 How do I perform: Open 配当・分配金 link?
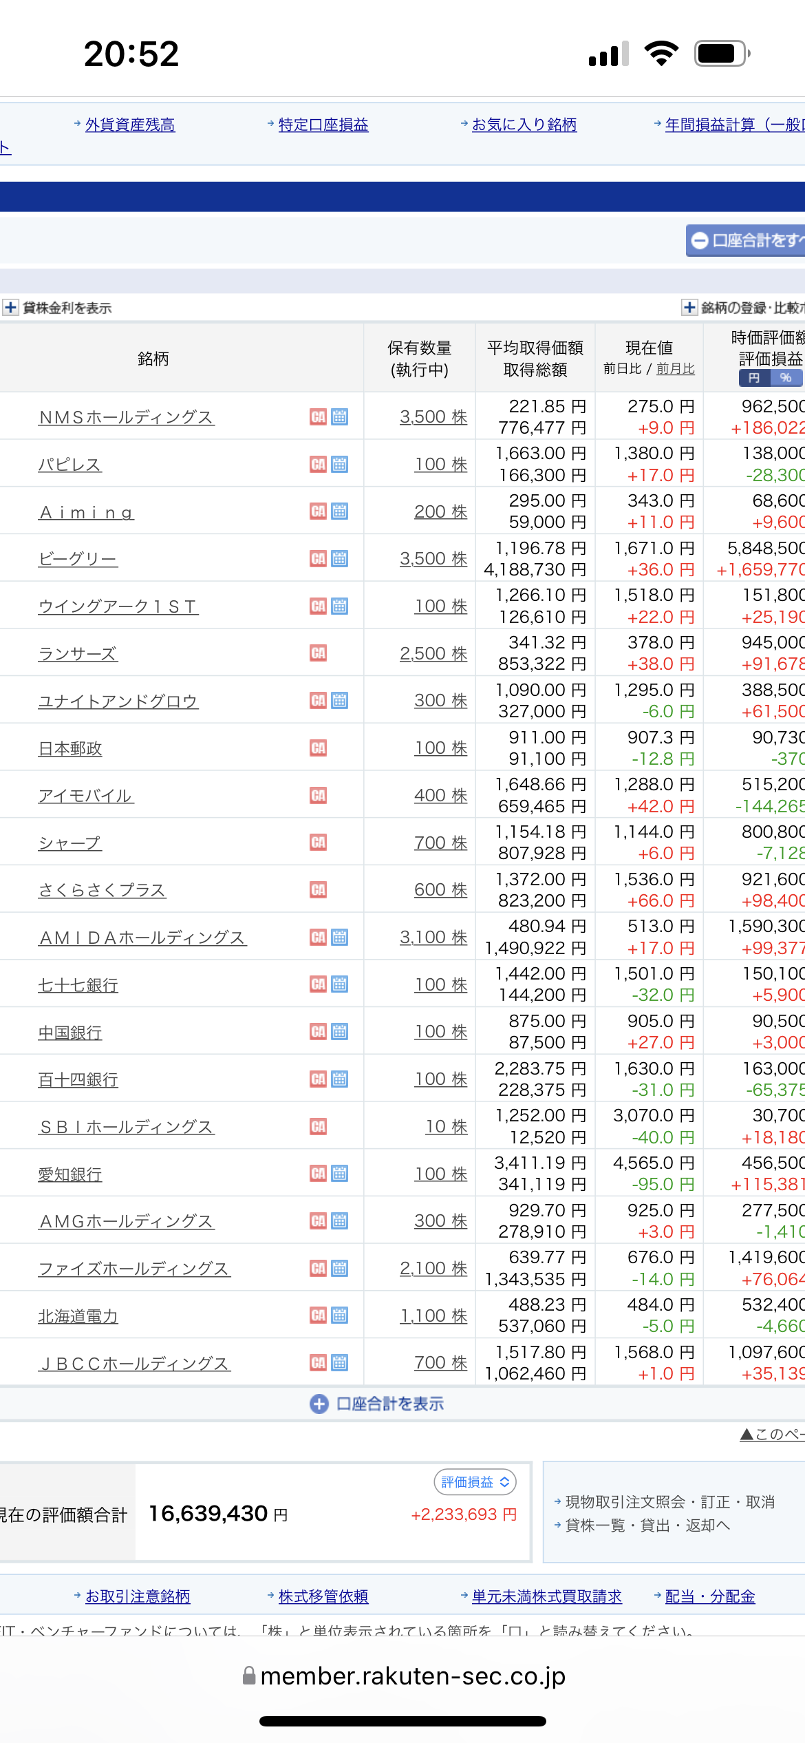(710, 1596)
